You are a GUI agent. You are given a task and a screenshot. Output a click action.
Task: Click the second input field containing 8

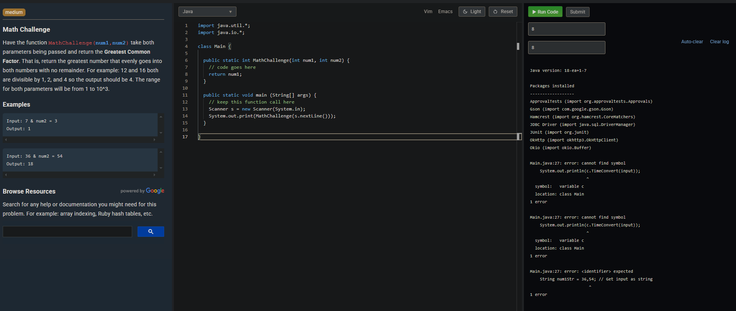[566, 48]
